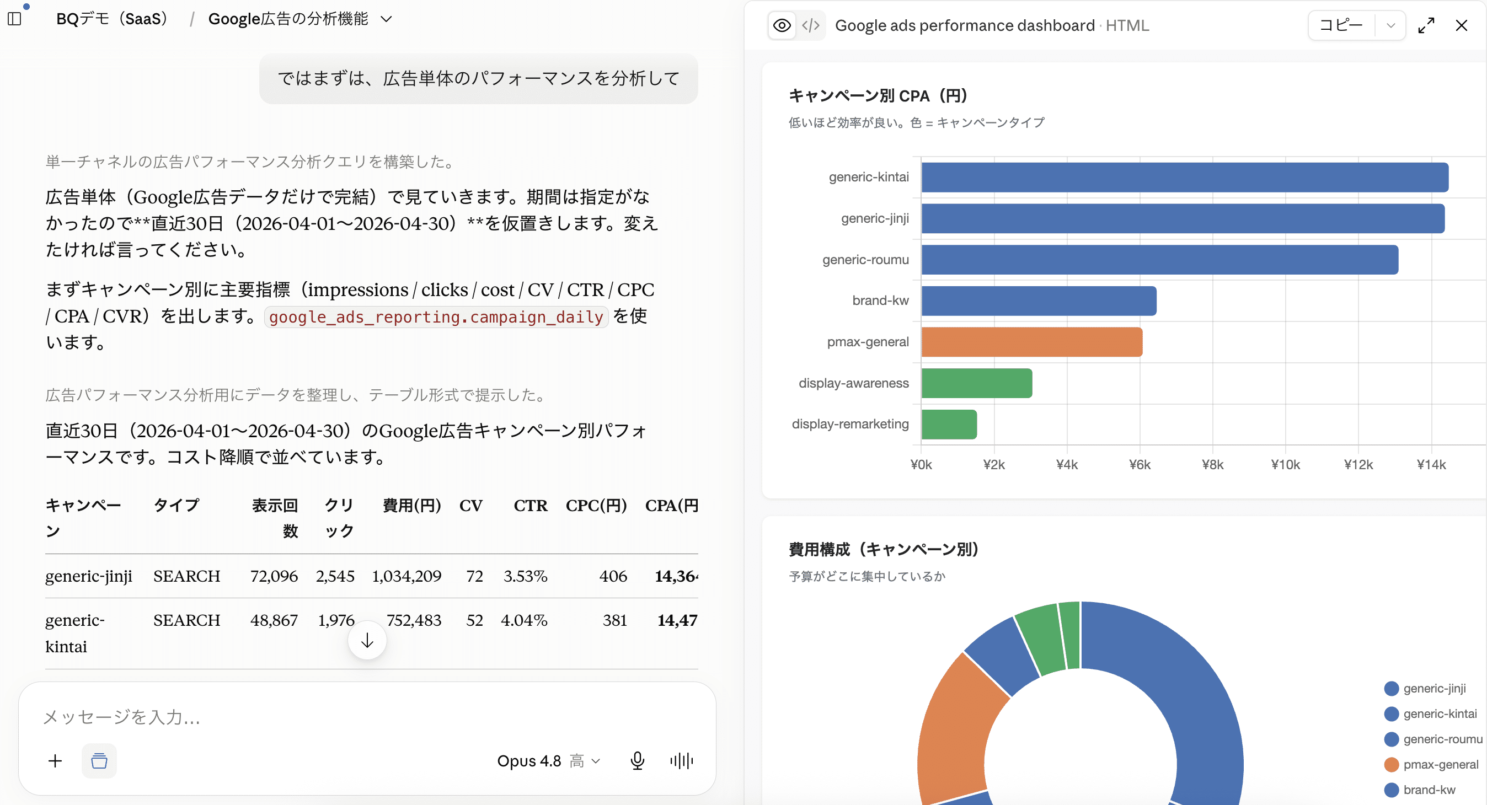
Task: Click the display-remarketing green bar
Action: [x=949, y=424]
